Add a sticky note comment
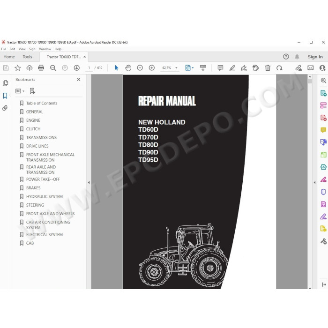328x328 pixels. (x=220, y=68)
